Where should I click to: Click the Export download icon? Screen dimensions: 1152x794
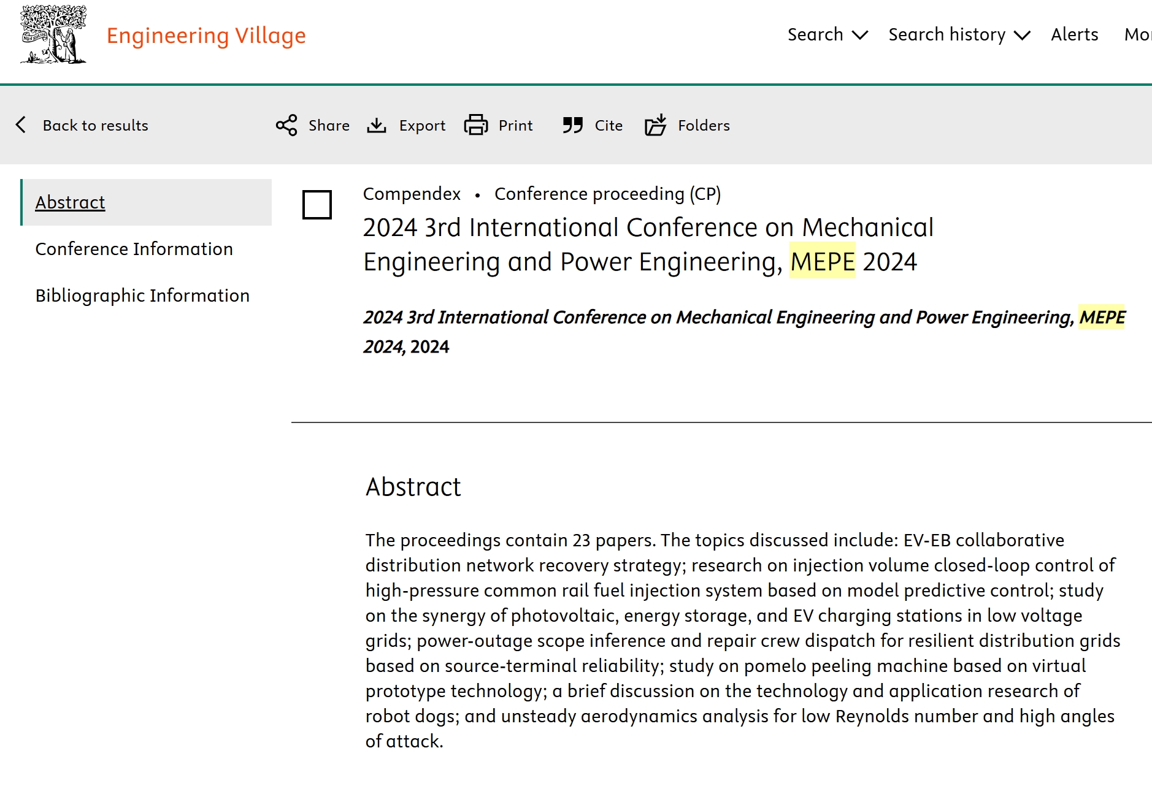coord(377,125)
